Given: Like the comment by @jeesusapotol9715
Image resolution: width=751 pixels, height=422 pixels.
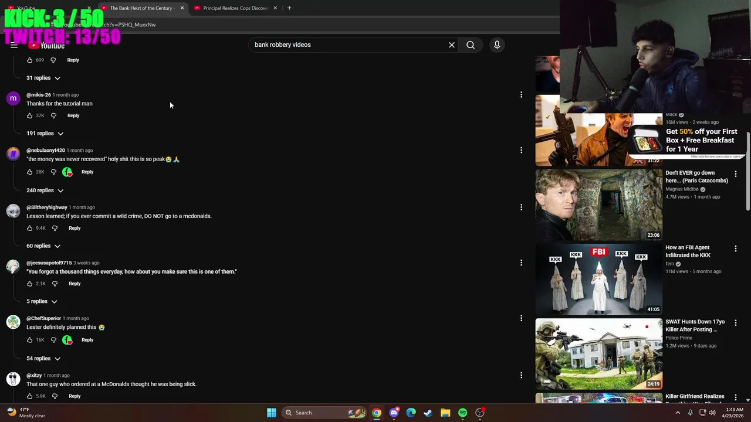Looking at the screenshot, I should click(x=30, y=284).
